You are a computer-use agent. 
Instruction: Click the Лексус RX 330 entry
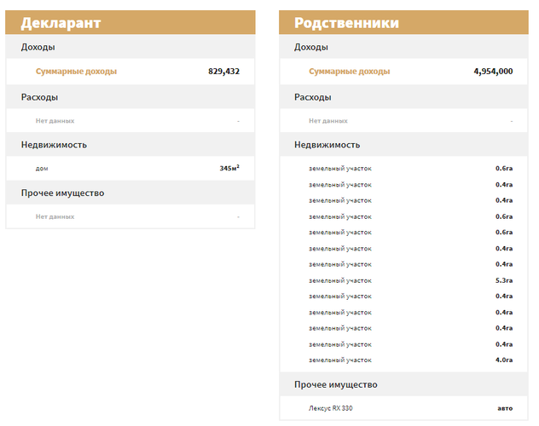coord(331,409)
